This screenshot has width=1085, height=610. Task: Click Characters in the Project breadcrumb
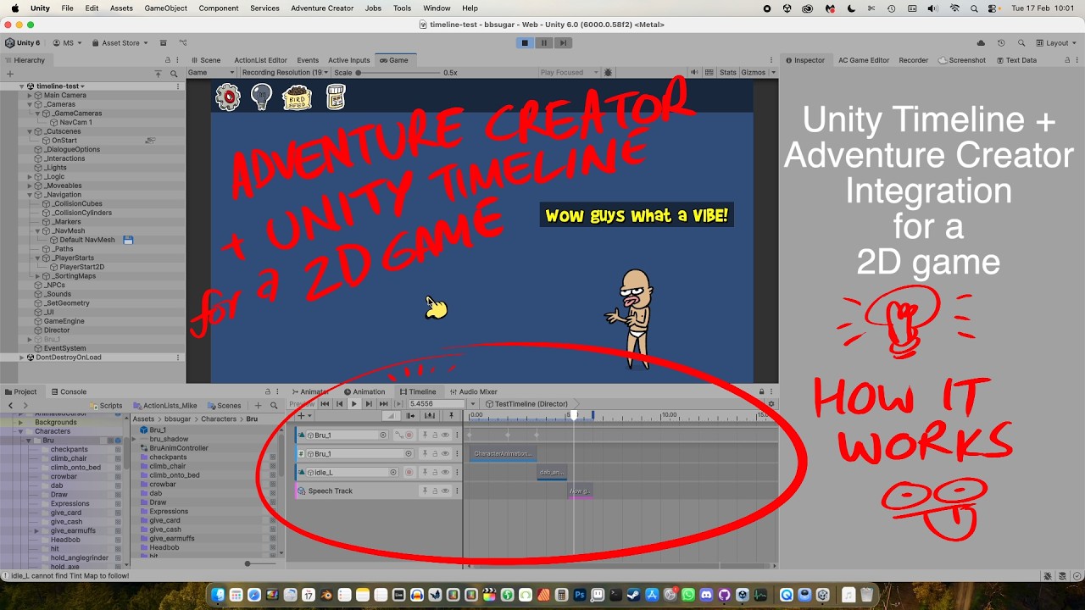pyautogui.click(x=219, y=419)
